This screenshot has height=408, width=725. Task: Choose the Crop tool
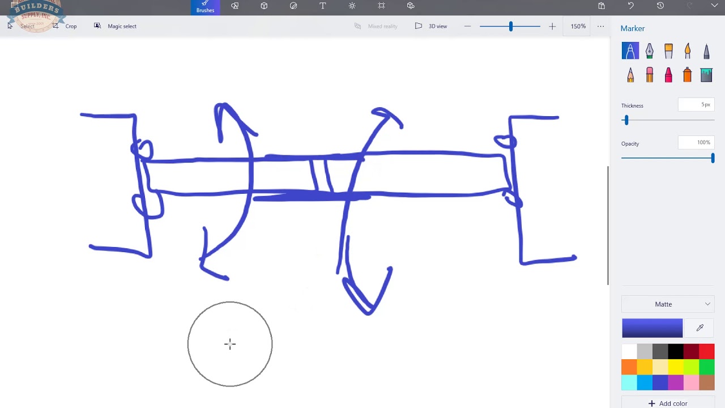(65, 26)
